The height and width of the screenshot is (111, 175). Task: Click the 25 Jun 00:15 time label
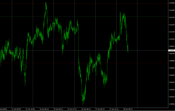(x=58, y=109)
